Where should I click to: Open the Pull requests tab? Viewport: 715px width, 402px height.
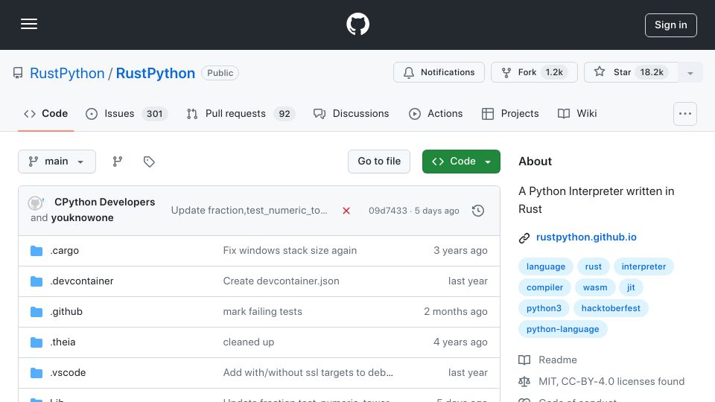[x=241, y=113]
